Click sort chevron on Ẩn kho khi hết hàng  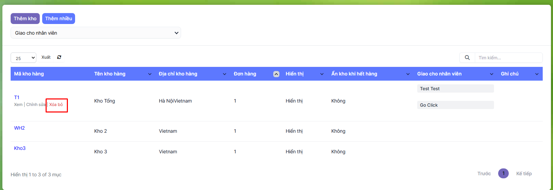tap(408, 74)
